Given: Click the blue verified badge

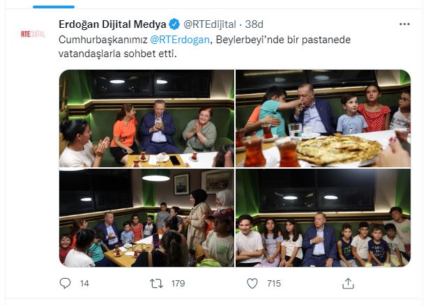Looking at the screenshot, I should (174, 24).
